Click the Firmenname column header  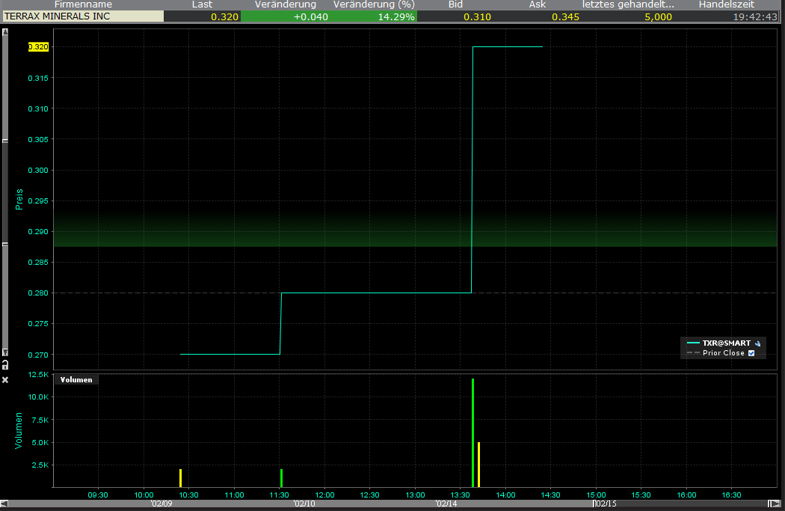pos(82,4)
